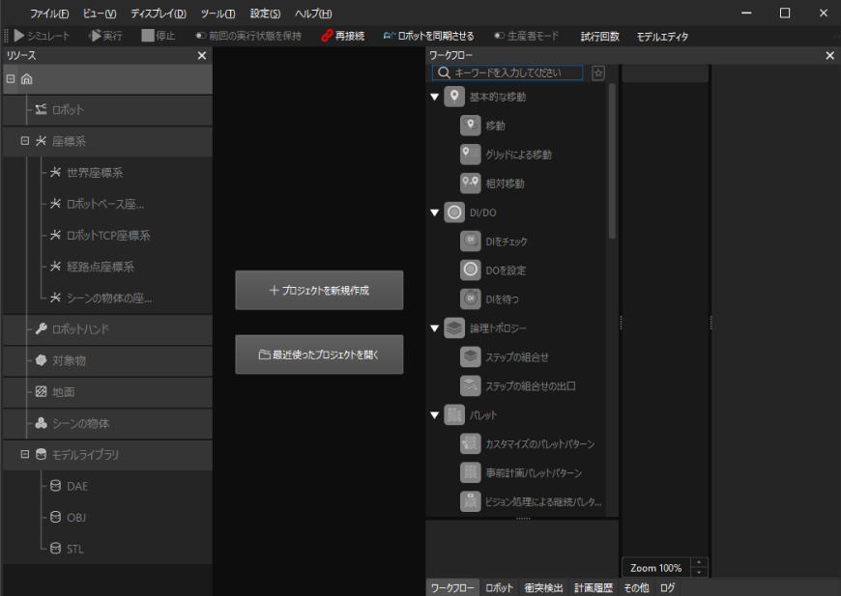
Task: Click プロジェクトを新規作成 button
Action: tap(319, 290)
